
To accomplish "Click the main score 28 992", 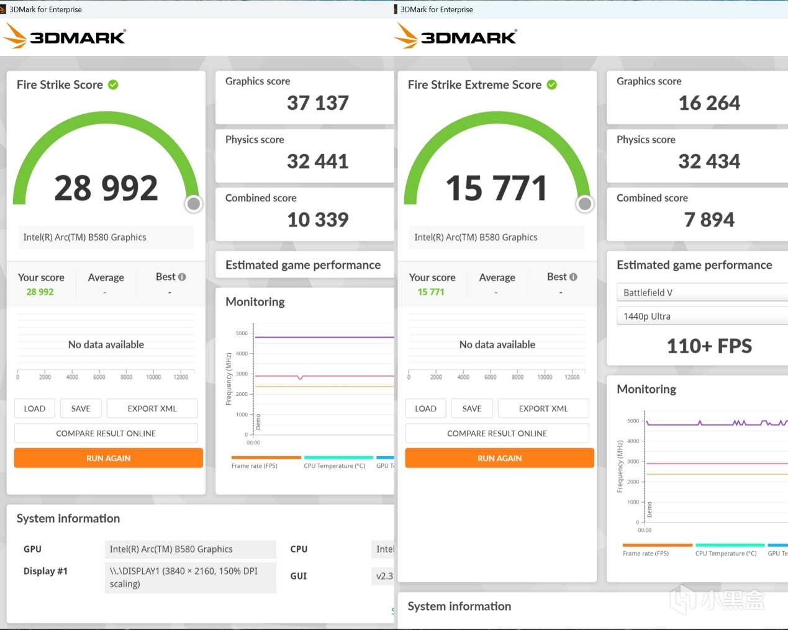I will click(x=106, y=188).
